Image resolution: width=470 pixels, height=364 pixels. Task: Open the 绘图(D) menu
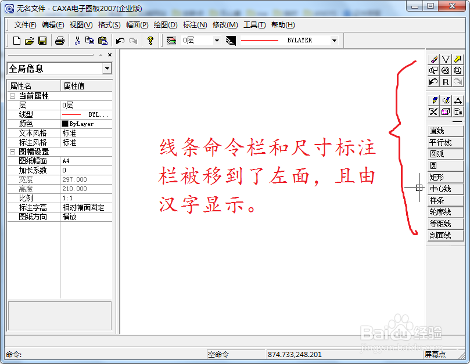click(x=166, y=25)
